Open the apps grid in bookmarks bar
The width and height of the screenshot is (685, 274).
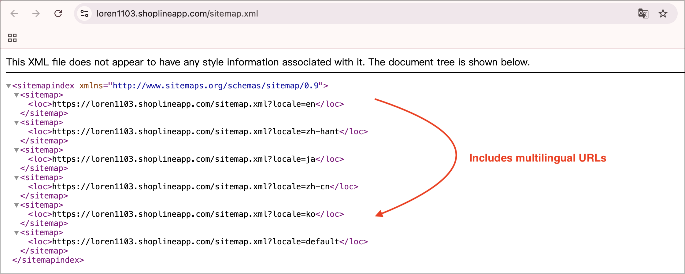[12, 38]
